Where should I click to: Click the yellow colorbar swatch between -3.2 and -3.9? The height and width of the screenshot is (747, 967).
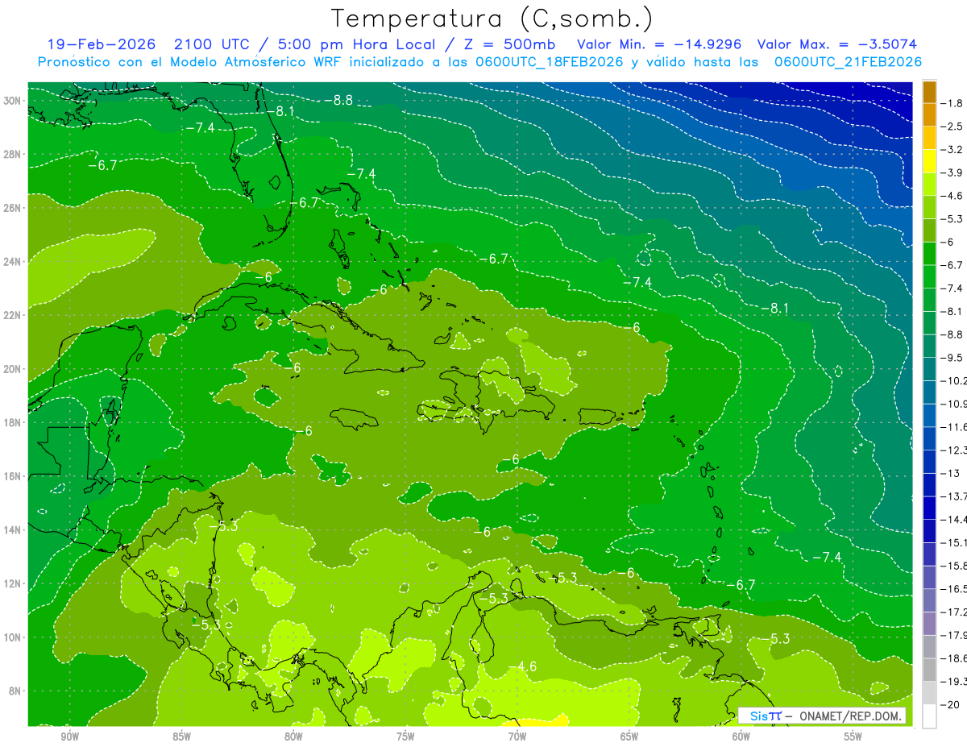[x=929, y=161]
